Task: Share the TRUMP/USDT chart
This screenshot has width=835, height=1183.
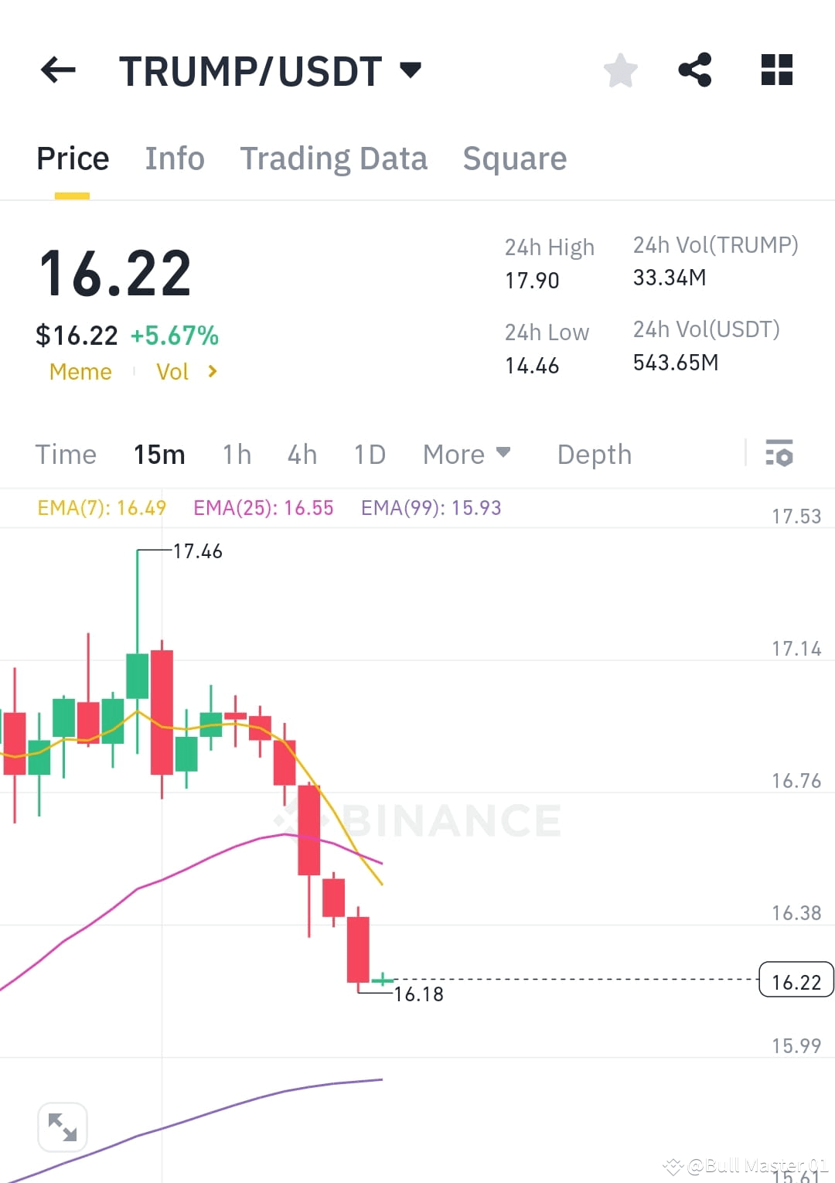Action: click(695, 70)
